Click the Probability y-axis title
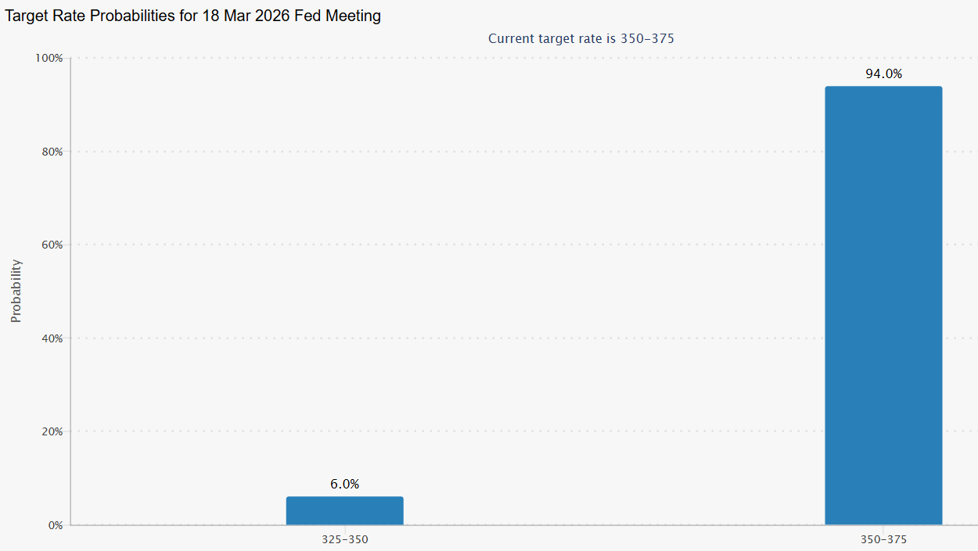 pos(16,291)
